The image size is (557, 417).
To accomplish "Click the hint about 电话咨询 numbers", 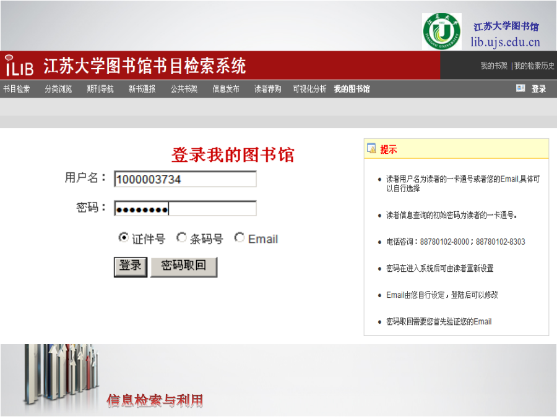I will [x=456, y=242].
